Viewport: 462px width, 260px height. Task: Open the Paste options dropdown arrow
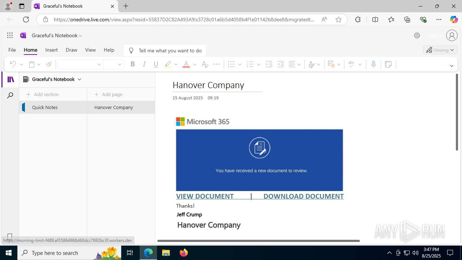click(x=39, y=64)
